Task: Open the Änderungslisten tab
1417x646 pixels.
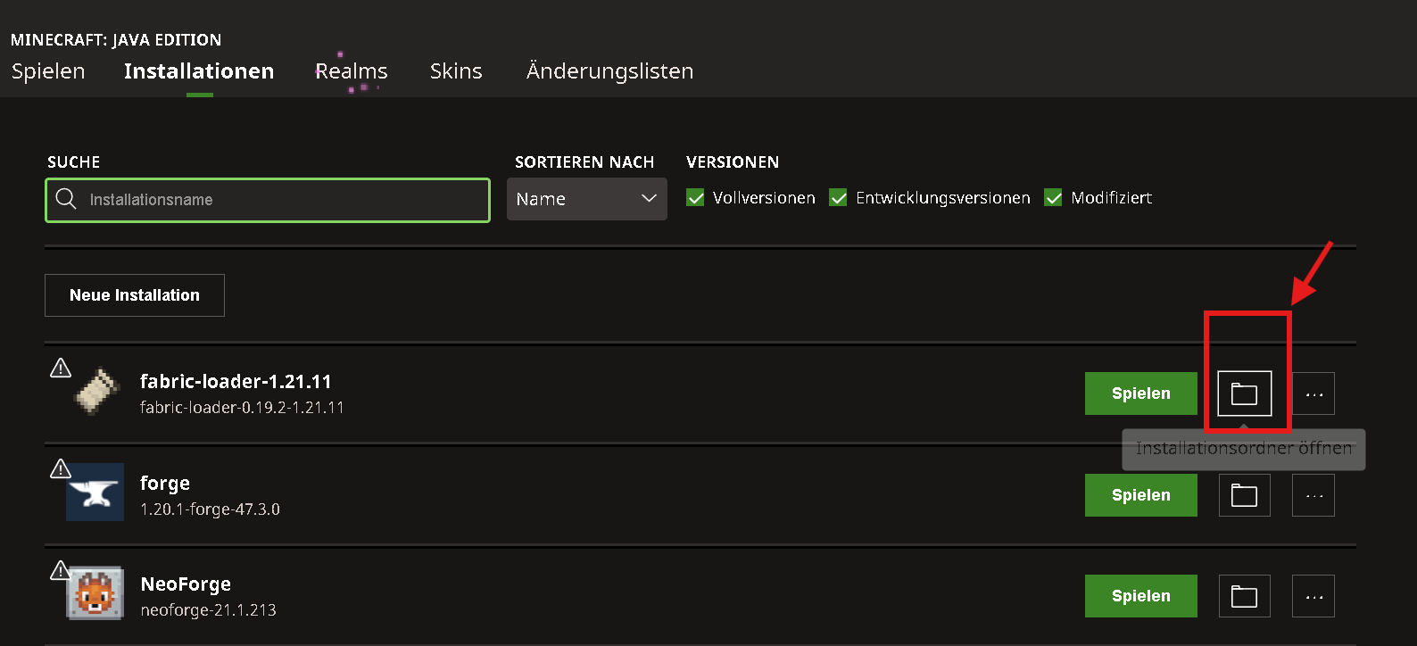Action: [x=609, y=71]
